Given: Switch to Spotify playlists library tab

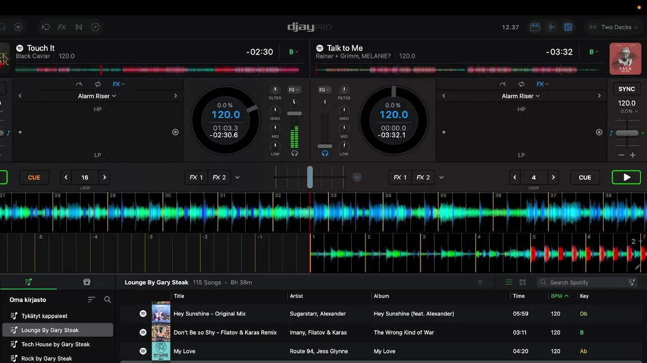Looking at the screenshot, I should coord(28,282).
